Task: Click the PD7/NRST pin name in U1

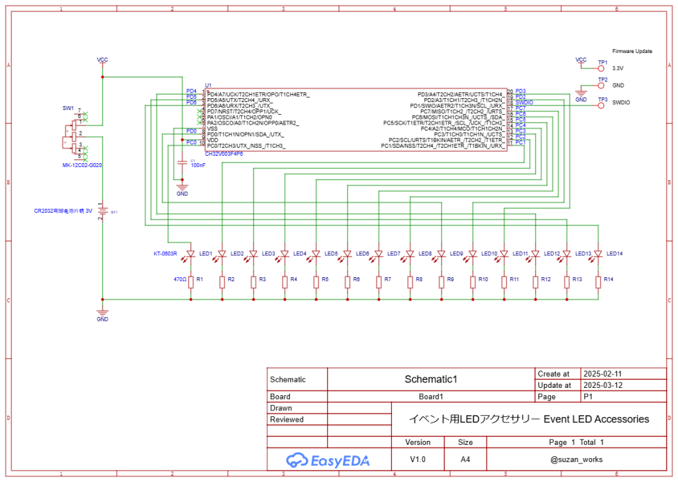Action: pos(244,112)
